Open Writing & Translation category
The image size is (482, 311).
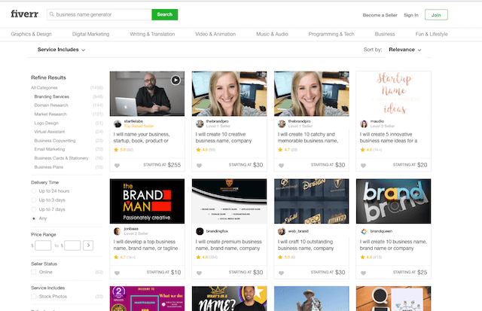pos(152,34)
